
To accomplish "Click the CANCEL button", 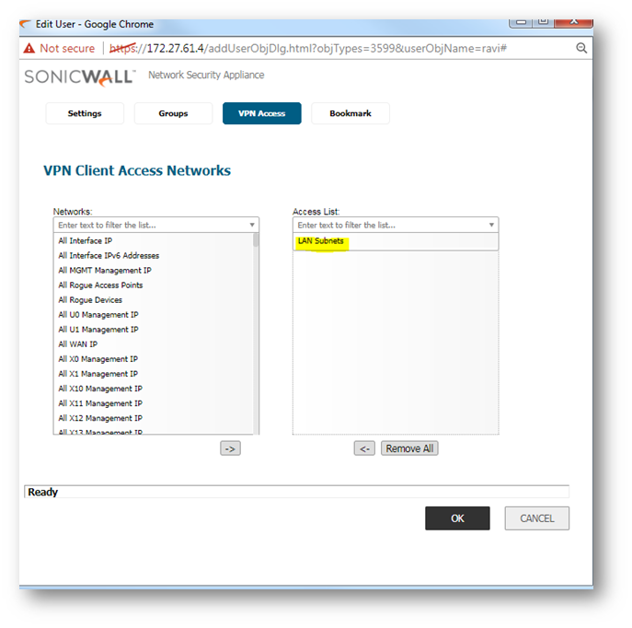I will [x=536, y=518].
